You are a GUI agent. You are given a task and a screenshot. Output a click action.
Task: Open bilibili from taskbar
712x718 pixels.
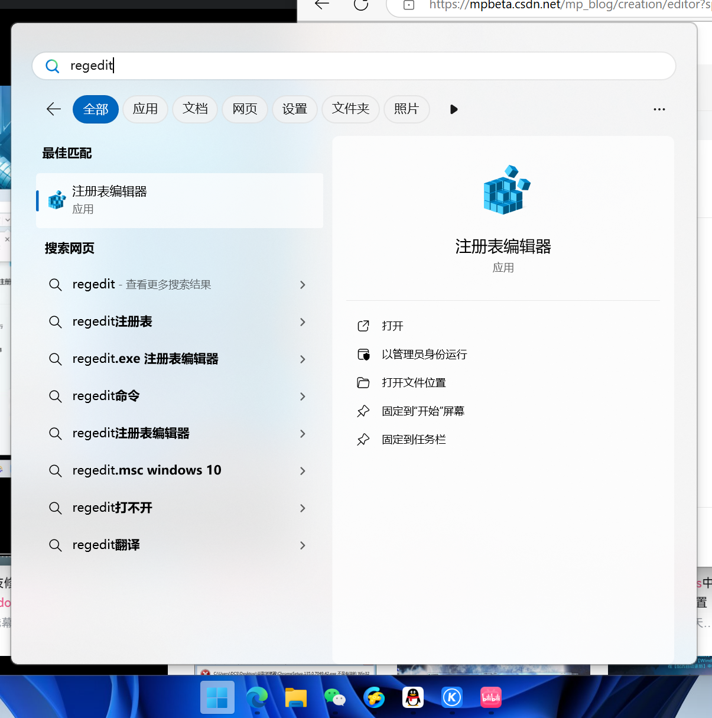coord(491,697)
